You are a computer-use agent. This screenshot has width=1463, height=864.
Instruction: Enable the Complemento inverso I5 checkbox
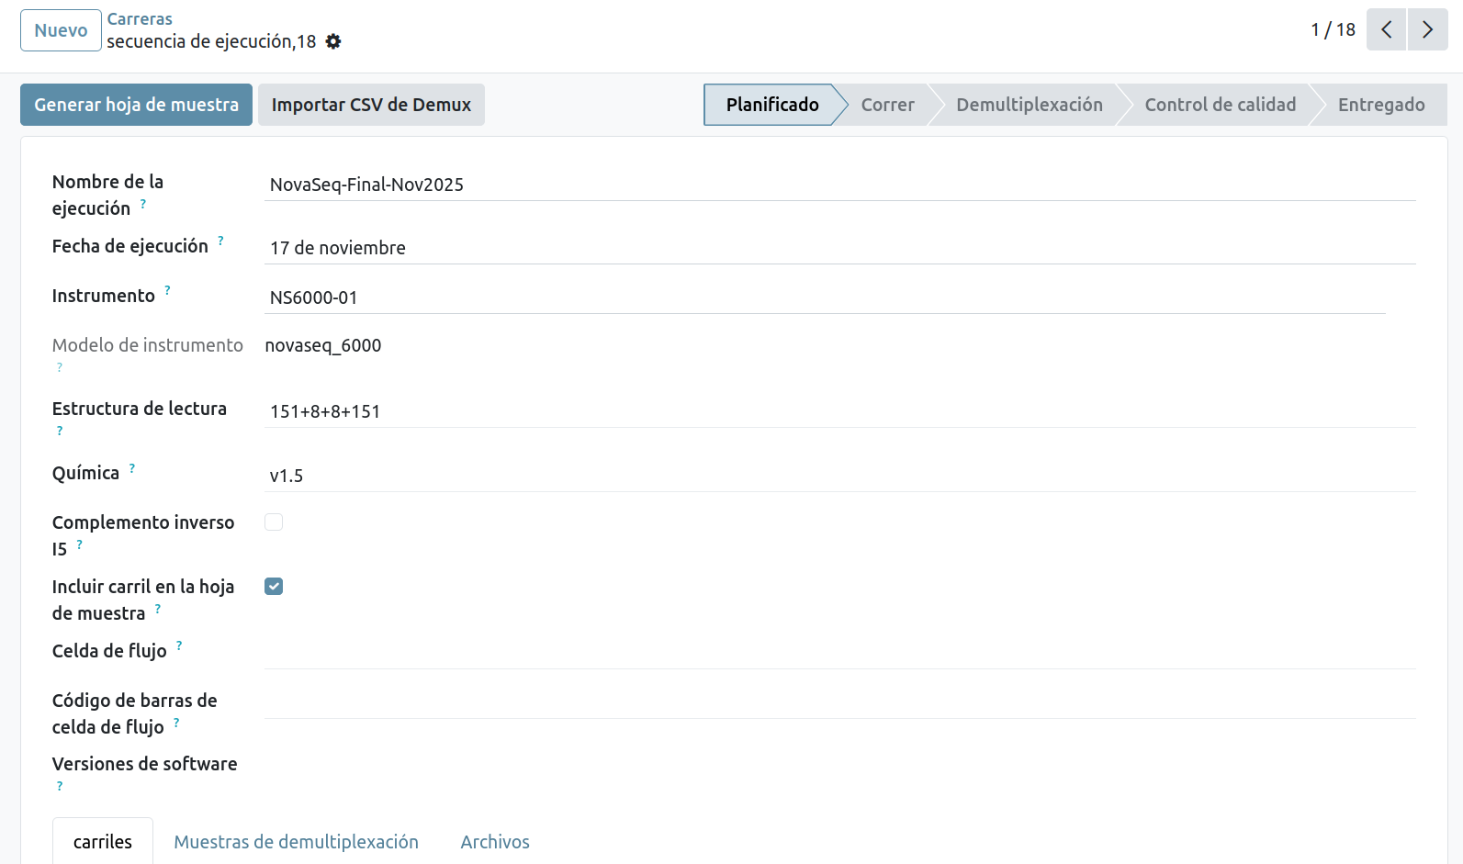point(274,522)
